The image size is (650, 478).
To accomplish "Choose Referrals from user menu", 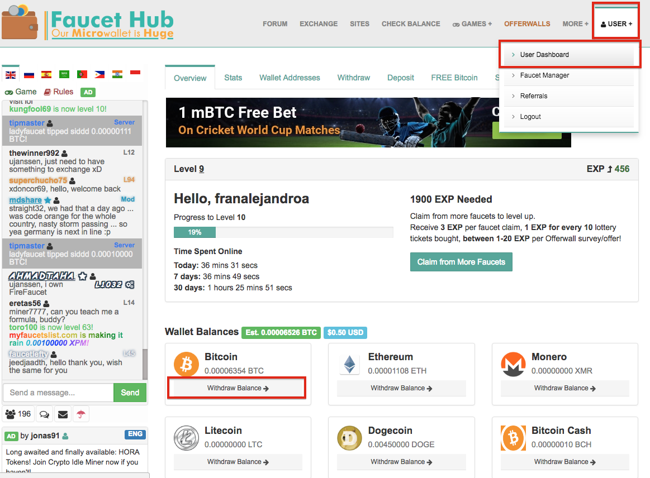I will tap(569, 96).
